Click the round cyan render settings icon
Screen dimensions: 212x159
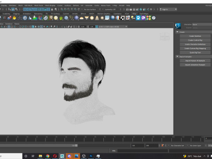141,9
